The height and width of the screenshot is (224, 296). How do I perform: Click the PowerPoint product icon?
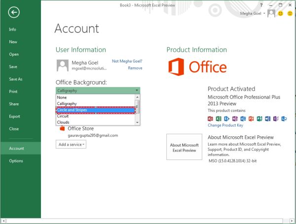pyautogui.click(x=251, y=119)
